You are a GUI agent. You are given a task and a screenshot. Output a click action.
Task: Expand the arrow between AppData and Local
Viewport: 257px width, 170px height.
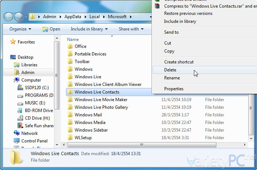86,17
